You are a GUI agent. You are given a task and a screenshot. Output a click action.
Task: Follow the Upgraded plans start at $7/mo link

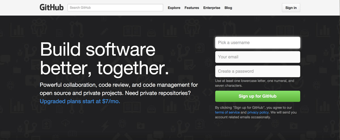(80, 101)
